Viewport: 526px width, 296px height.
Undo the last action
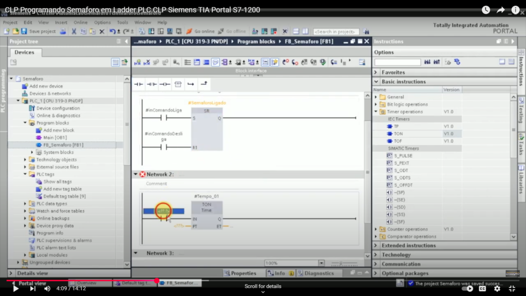[112, 31]
